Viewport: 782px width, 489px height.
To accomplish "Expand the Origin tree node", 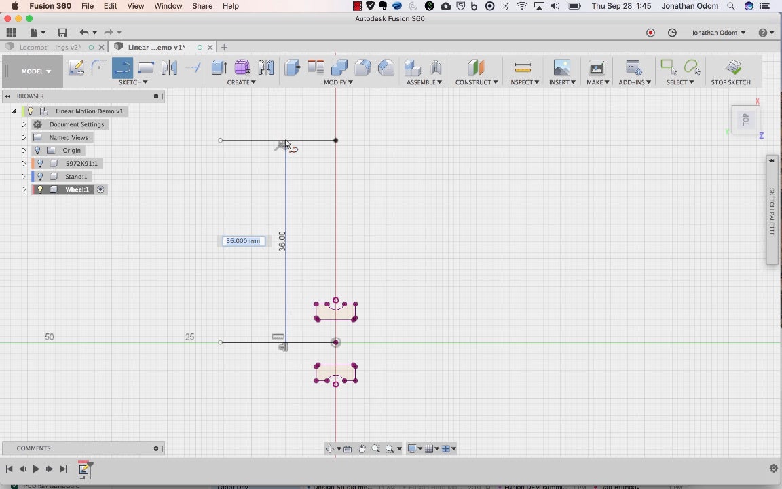I will point(24,150).
